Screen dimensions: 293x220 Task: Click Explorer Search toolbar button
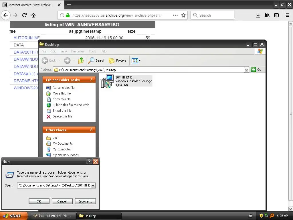(x=97, y=60)
